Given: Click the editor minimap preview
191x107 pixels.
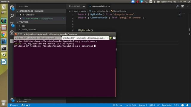Looking at the screenshot, I should pos(182,14).
